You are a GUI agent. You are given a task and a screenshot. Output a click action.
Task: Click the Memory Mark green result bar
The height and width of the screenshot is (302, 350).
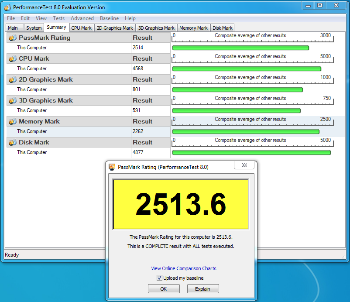246,132
